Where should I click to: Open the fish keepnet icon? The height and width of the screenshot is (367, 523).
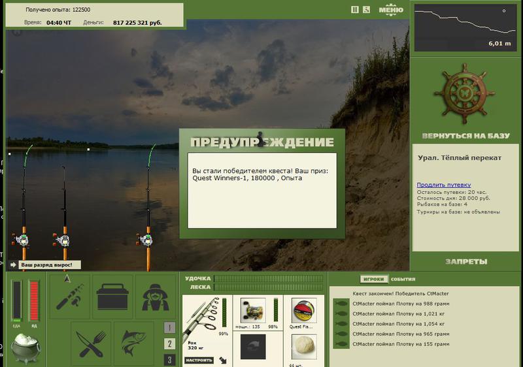[x=133, y=343]
